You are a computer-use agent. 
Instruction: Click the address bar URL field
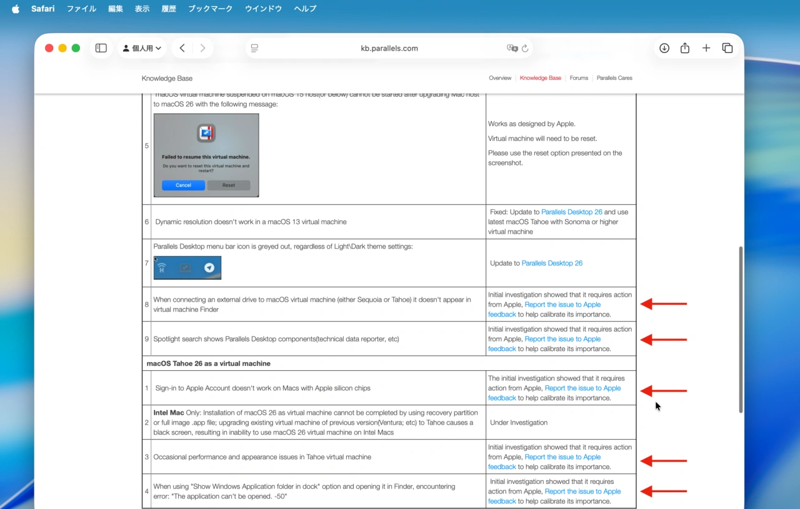coord(388,47)
